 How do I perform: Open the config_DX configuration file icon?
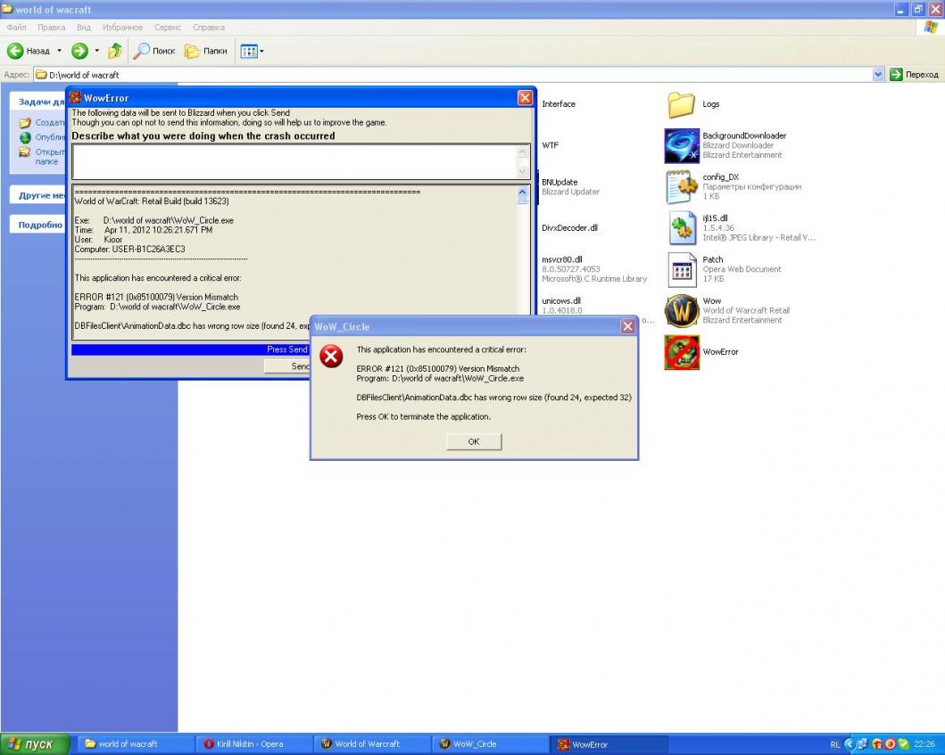click(x=681, y=187)
